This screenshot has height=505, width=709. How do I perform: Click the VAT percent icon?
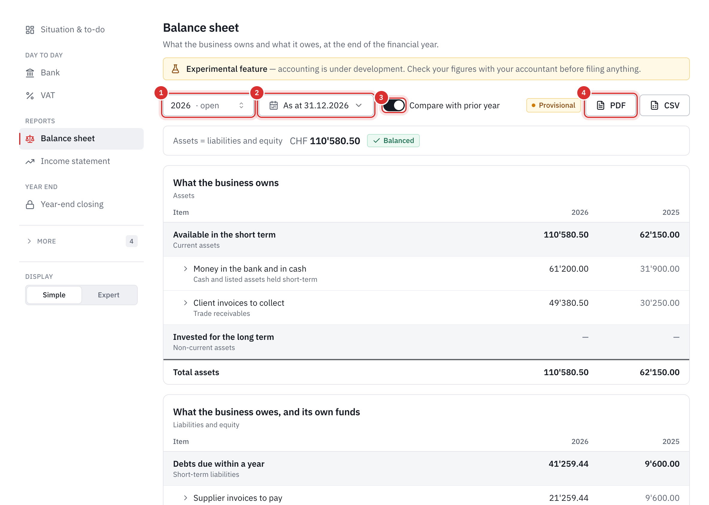click(x=30, y=95)
